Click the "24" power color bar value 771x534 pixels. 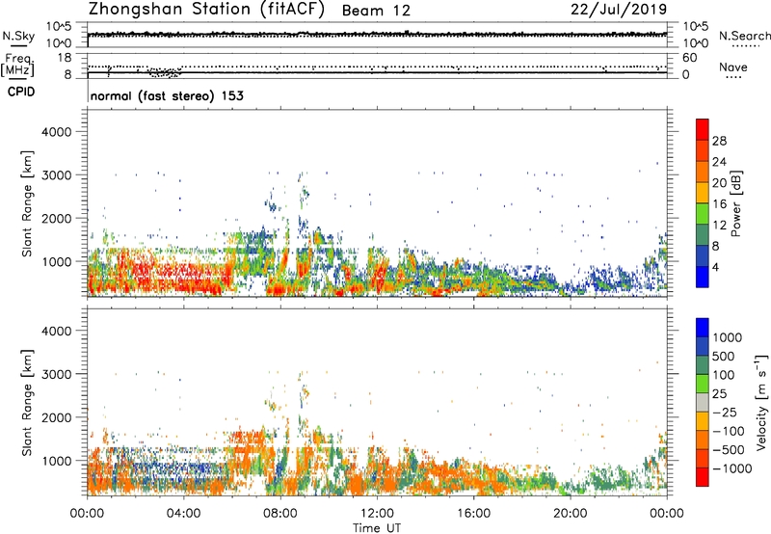(719, 162)
